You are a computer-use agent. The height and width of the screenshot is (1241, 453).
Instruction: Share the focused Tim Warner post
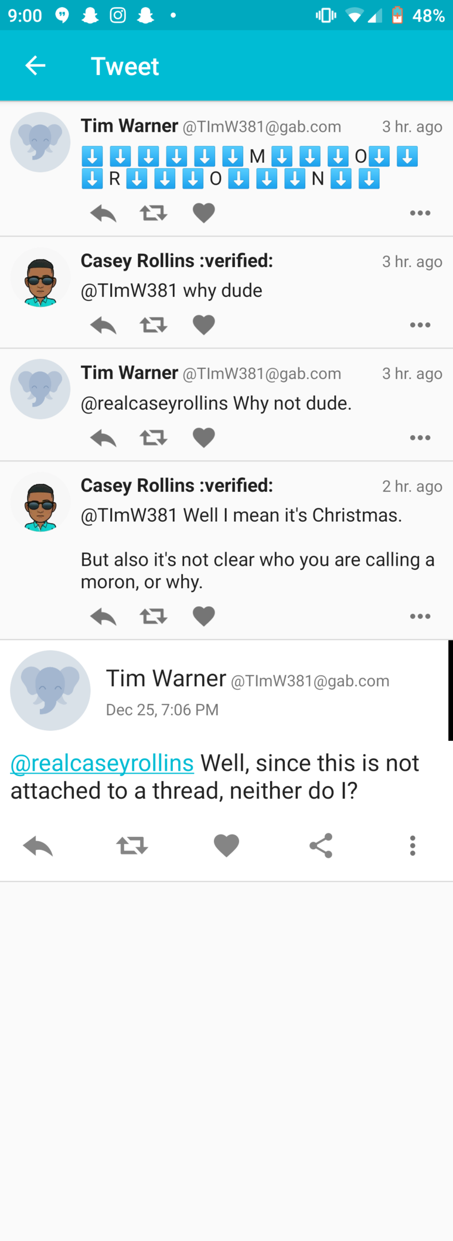321,846
